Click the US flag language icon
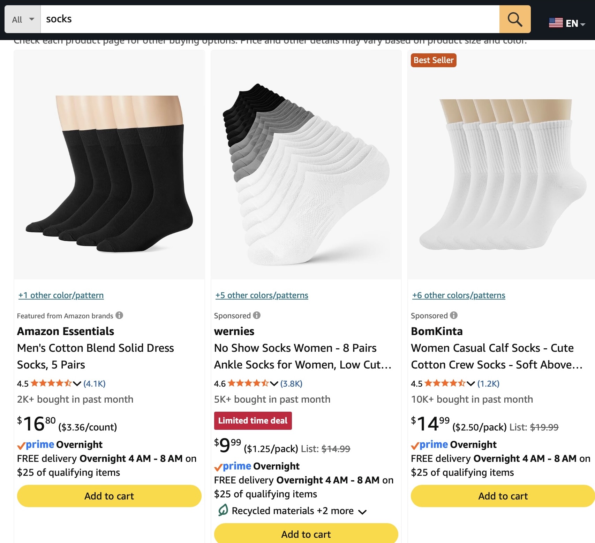Screen dimensions: 595x543 pyautogui.click(x=556, y=23)
